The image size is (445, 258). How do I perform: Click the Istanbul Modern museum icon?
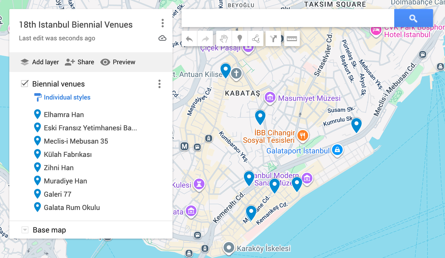307,178
